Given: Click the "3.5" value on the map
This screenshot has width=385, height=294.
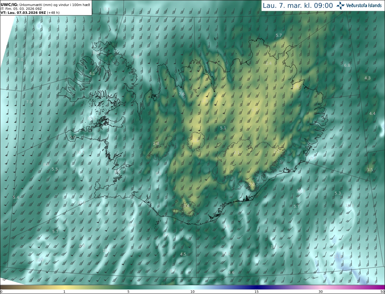Looking at the screenshot, I should (x=370, y=170).
